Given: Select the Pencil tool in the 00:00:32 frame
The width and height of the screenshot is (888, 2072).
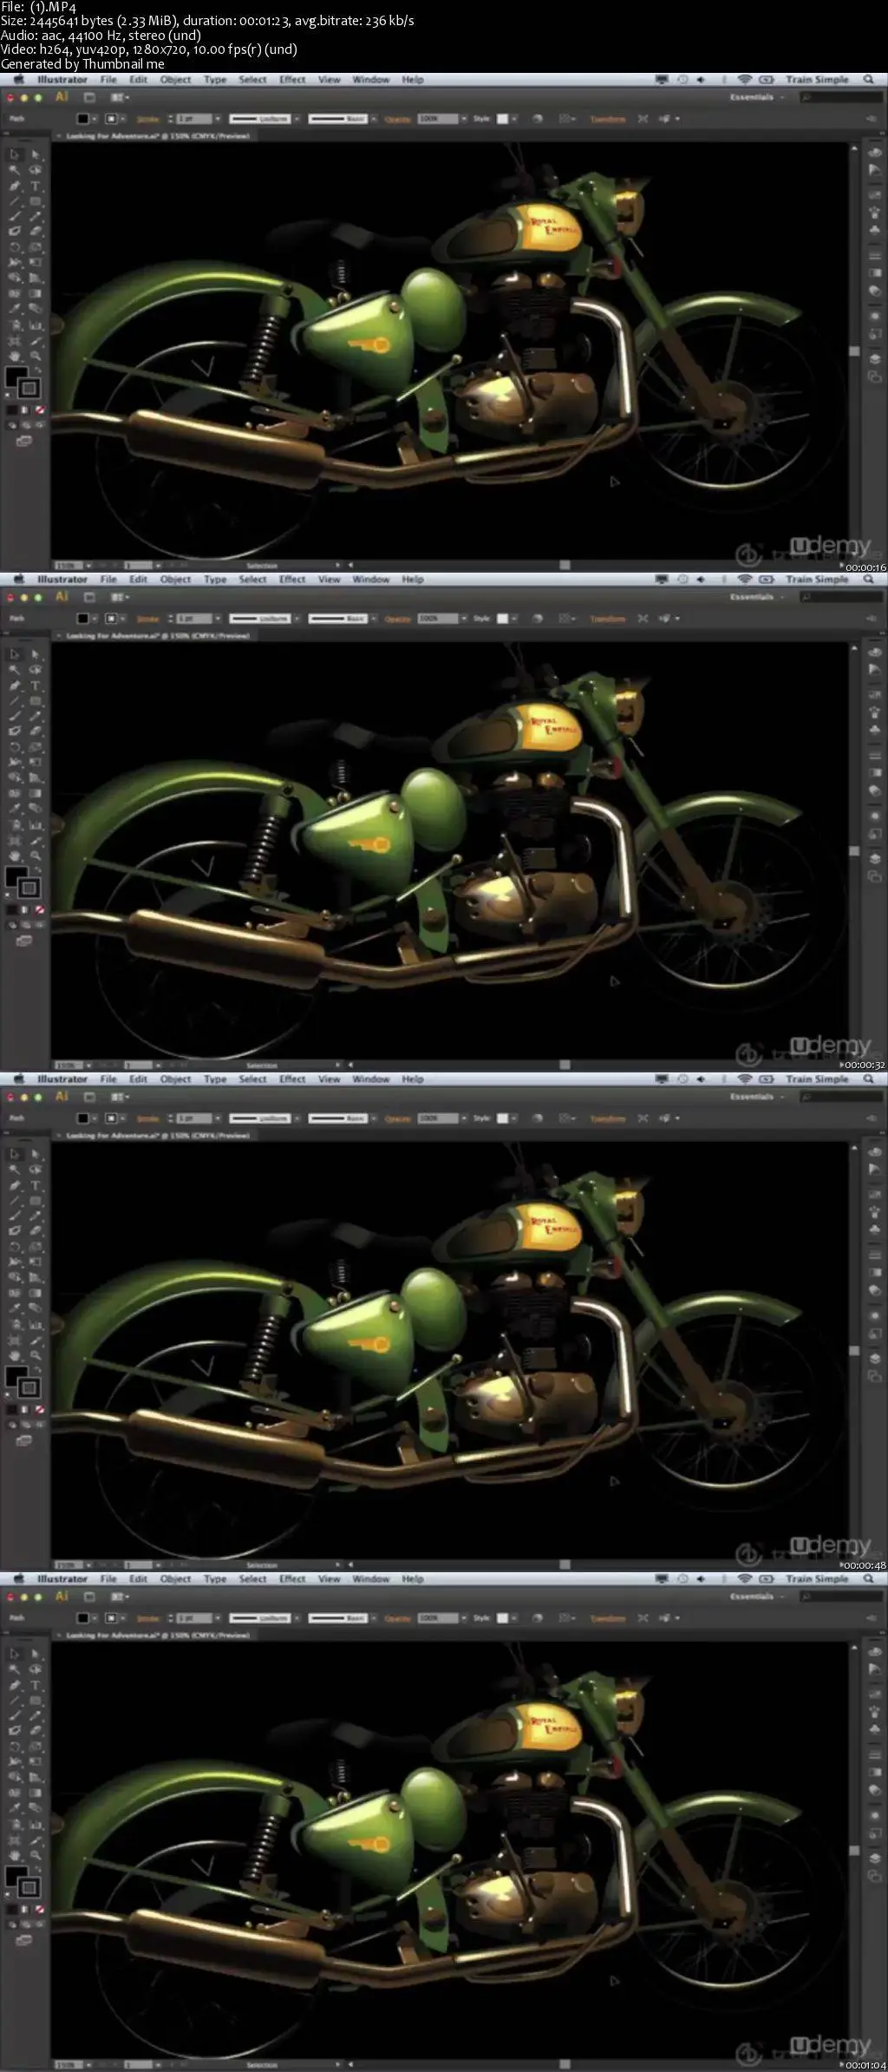Looking at the screenshot, I should (x=36, y=716).
